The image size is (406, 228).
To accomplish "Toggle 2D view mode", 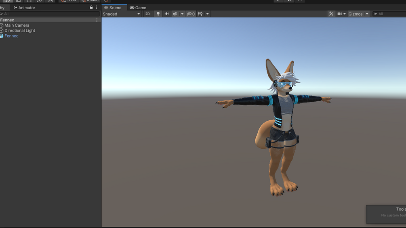I will coord(147,14).
